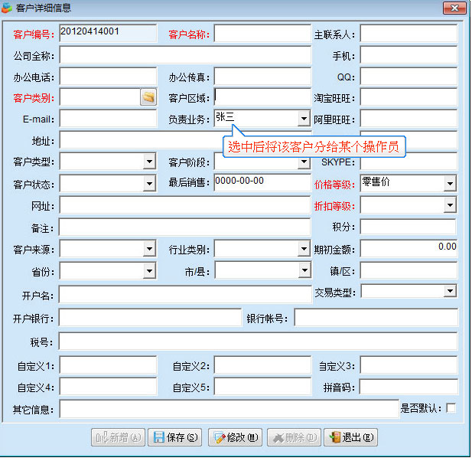Click the 删除 delete button
472x461 pixels.
293,437
